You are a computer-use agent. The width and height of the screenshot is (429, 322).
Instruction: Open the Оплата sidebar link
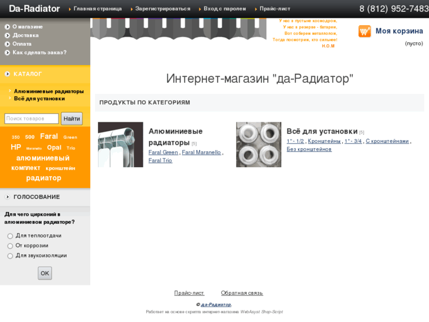click(x=22, y=44)
